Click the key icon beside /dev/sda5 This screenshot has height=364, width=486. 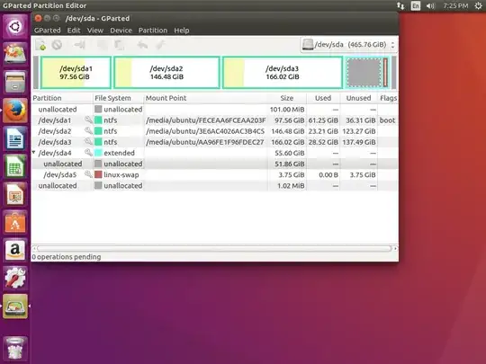point(88,174)
